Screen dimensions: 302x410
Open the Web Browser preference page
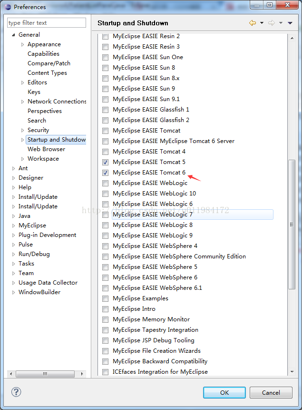click(x=46, y=149)
